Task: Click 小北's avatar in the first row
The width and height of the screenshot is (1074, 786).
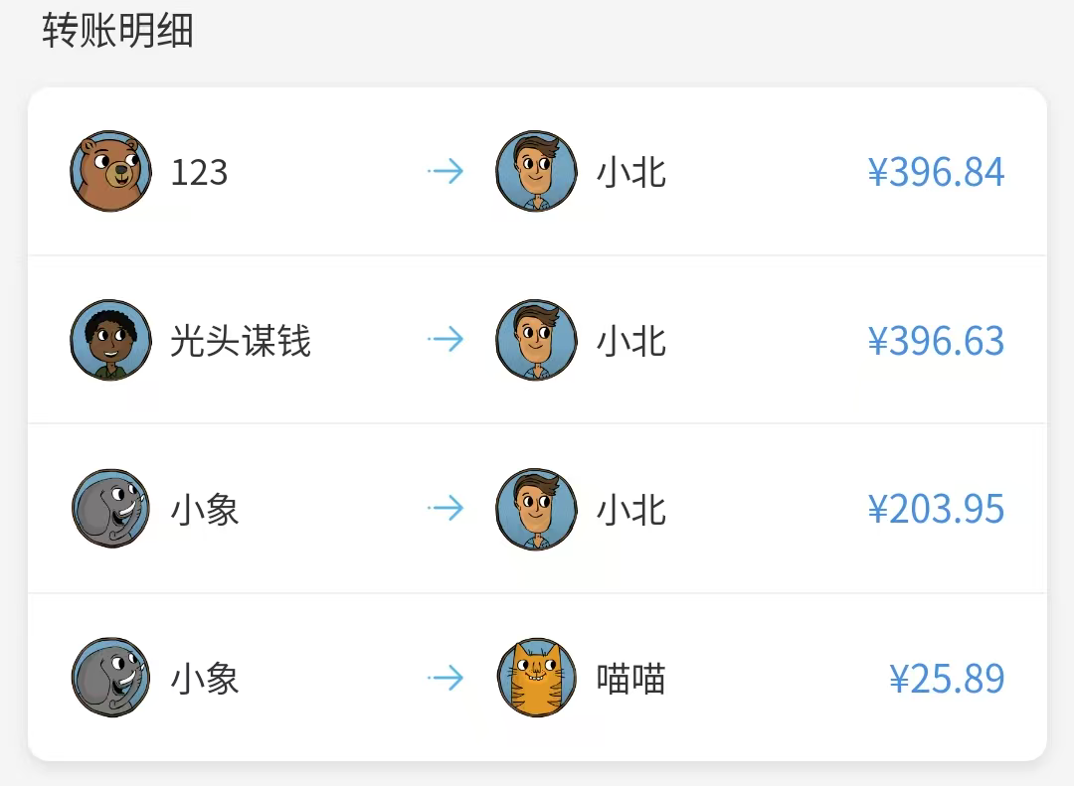Action: 536,171
